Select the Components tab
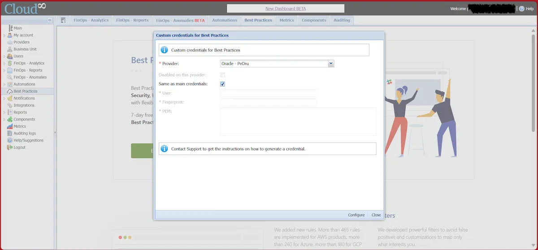 (314, 20)
